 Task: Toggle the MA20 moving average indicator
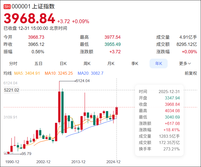pos(90,73)
